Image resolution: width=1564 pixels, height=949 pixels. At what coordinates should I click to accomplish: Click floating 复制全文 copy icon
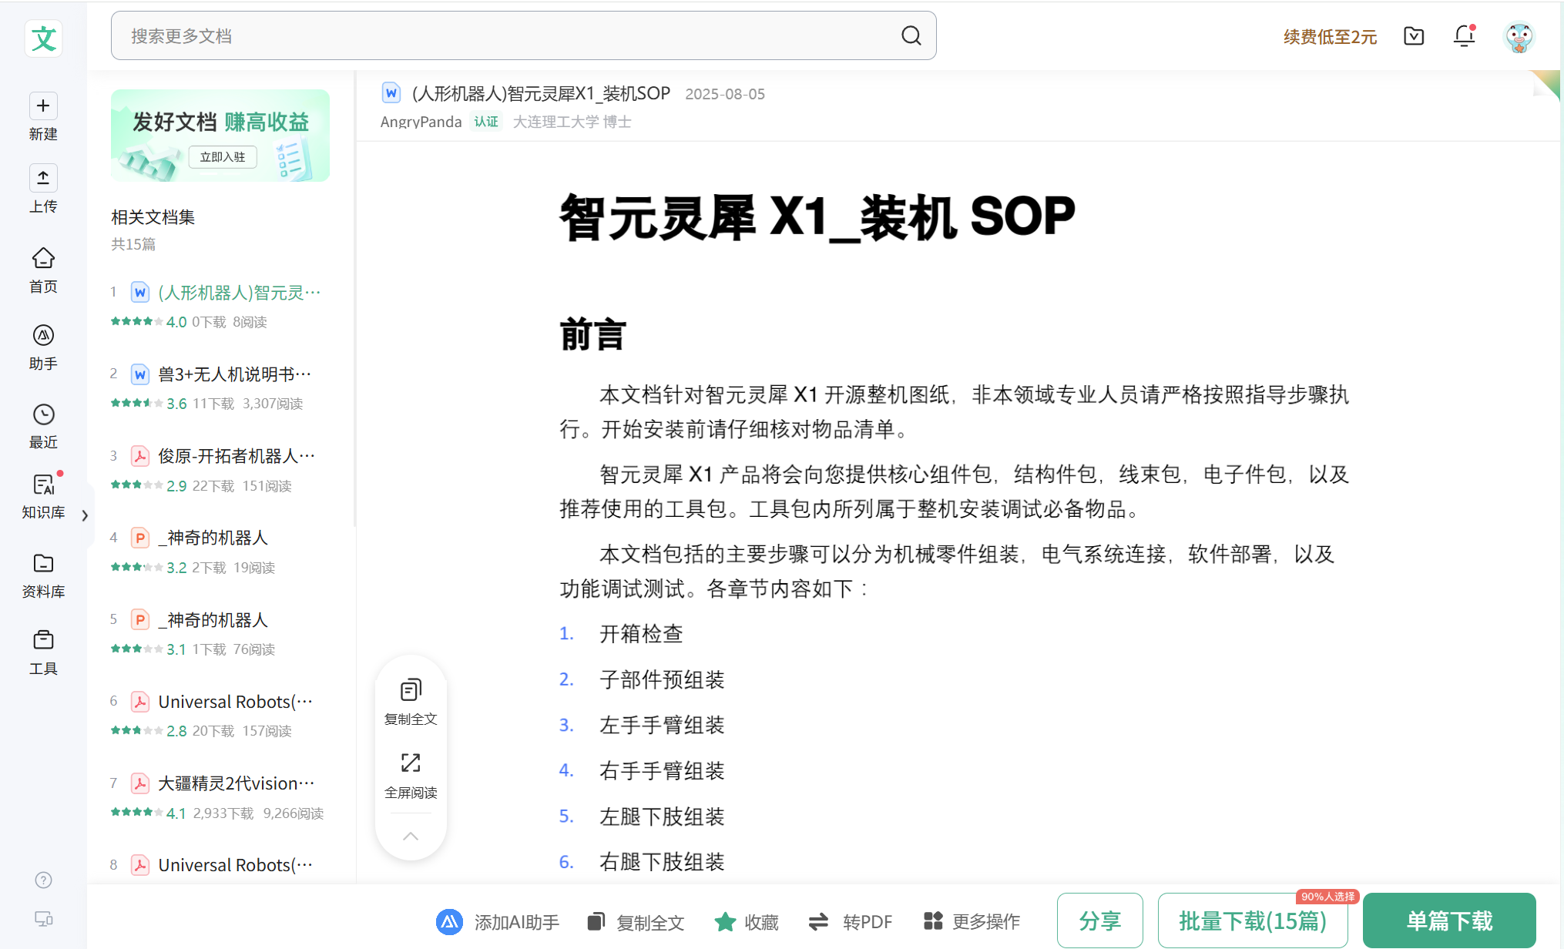click(411, 690)
